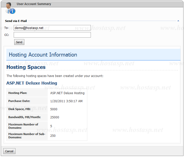The width and height of the screenshot is (184, 157).
Task: Click the Bandwidth value 25000
Action: (55, 117)
